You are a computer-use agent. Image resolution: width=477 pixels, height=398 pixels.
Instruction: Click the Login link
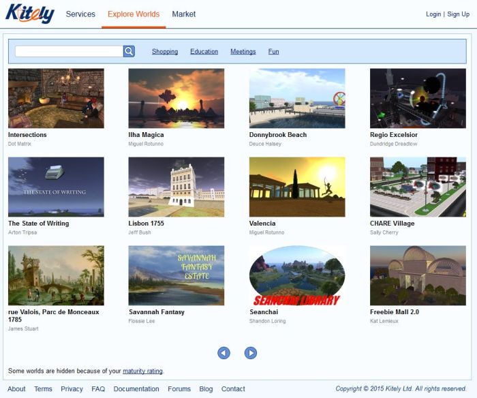click(433, 14)
